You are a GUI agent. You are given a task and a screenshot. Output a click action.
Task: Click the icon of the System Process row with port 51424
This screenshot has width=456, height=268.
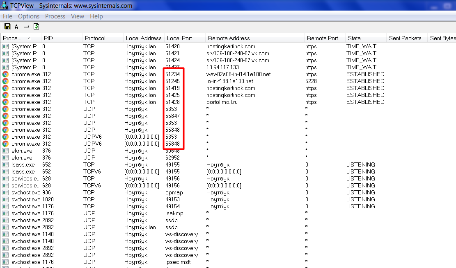[x=5, y=60]
